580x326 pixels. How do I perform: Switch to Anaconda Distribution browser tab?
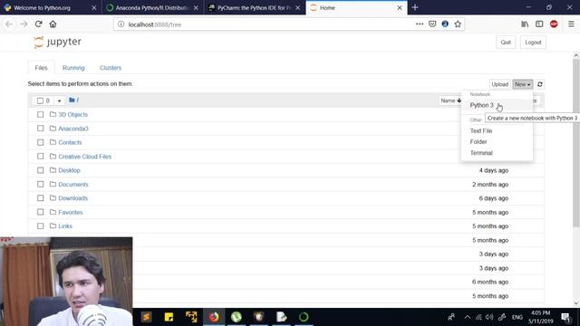click(x=152, y=8)
